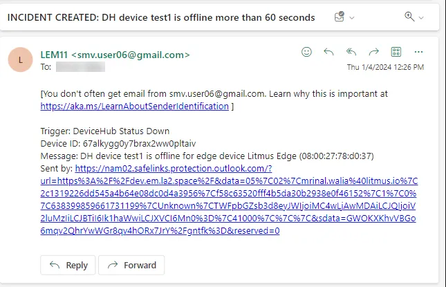446x287 pixels.
Task: Open the safelinks.protection.outlook.com link
Action: (229, 199)
